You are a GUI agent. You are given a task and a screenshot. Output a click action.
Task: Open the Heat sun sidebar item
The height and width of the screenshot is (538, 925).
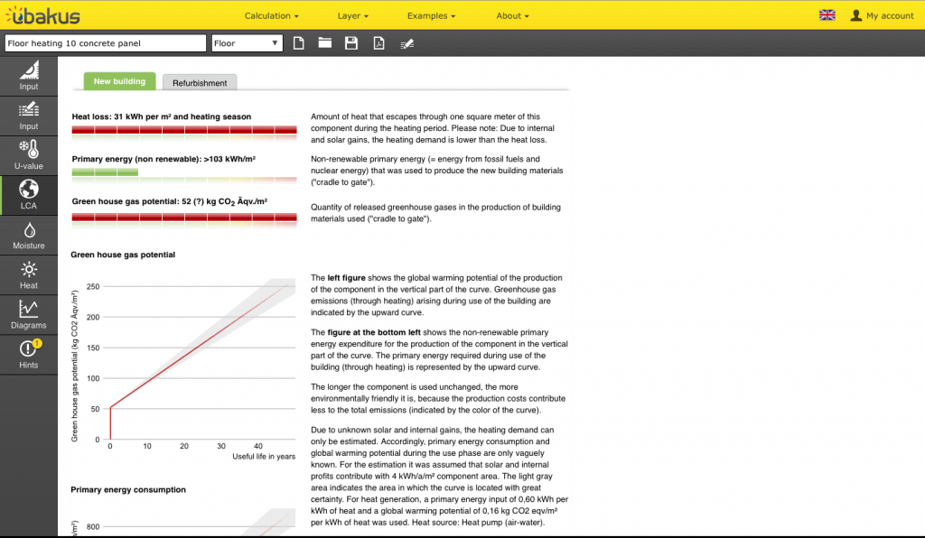[29, 275]
